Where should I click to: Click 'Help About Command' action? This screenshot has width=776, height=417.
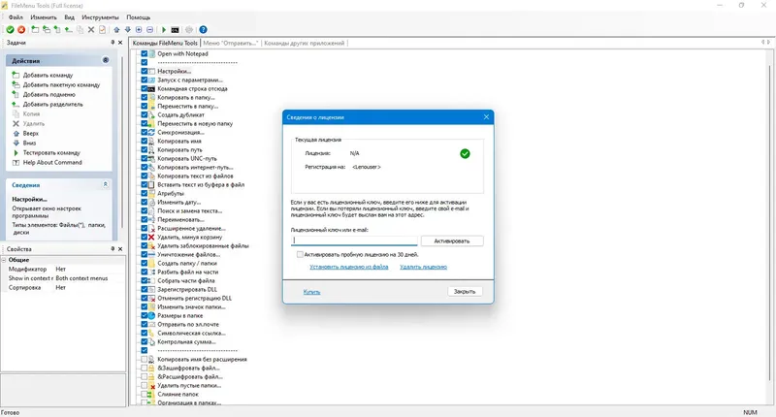point(52,162)
